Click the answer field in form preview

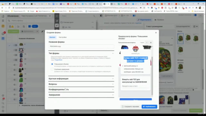click(136, 86)
